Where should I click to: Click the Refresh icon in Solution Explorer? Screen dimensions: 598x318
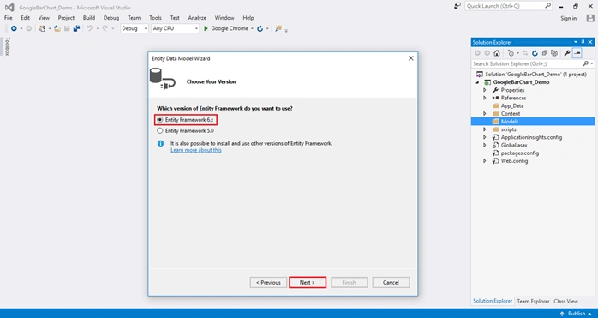[535, 53]
